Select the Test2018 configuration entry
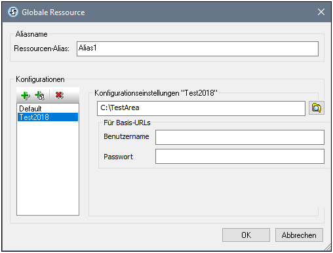The height and width of the screenshot is (253, 333). click(48, 117)
